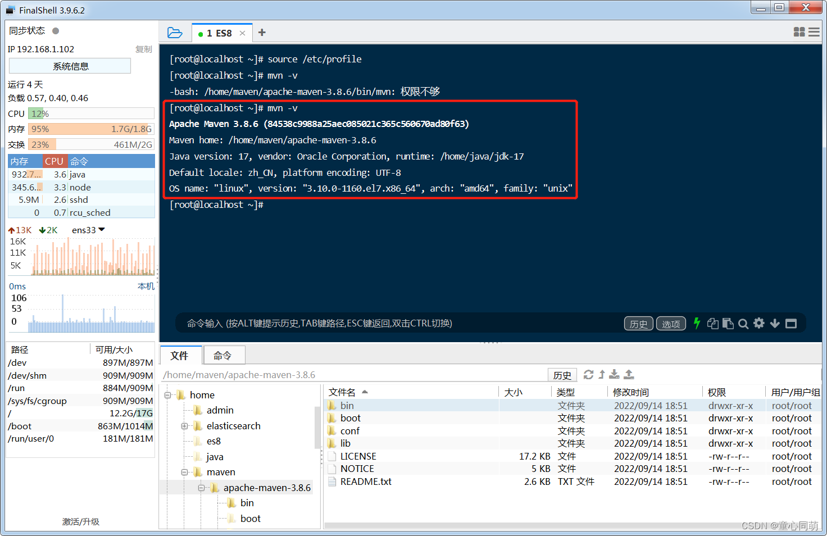Screen dimensions: 827x536
Task: Sort processes by 命令 column
Action: point(111,161)
